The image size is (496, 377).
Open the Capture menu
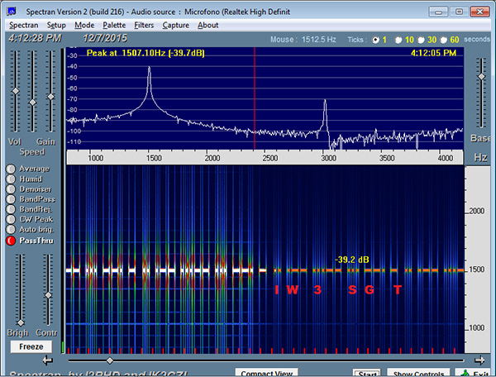click(x=175, y=25)
